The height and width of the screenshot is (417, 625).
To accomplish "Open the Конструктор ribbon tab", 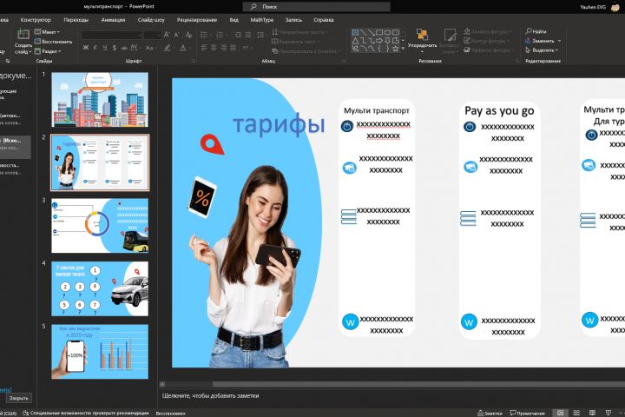I will pyautogui.click(x=36, y=19).
